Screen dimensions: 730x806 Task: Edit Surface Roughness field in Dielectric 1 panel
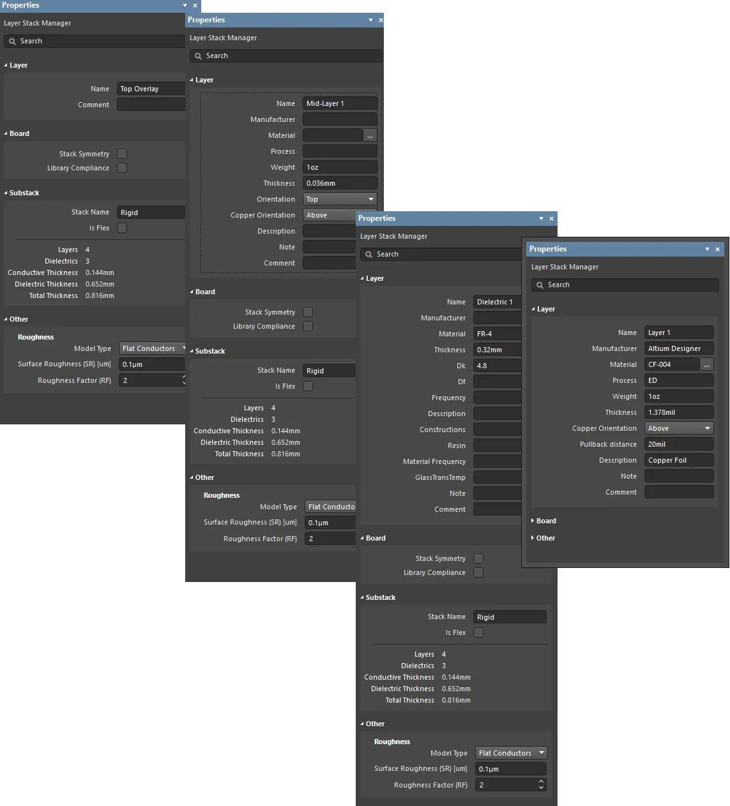511,769
